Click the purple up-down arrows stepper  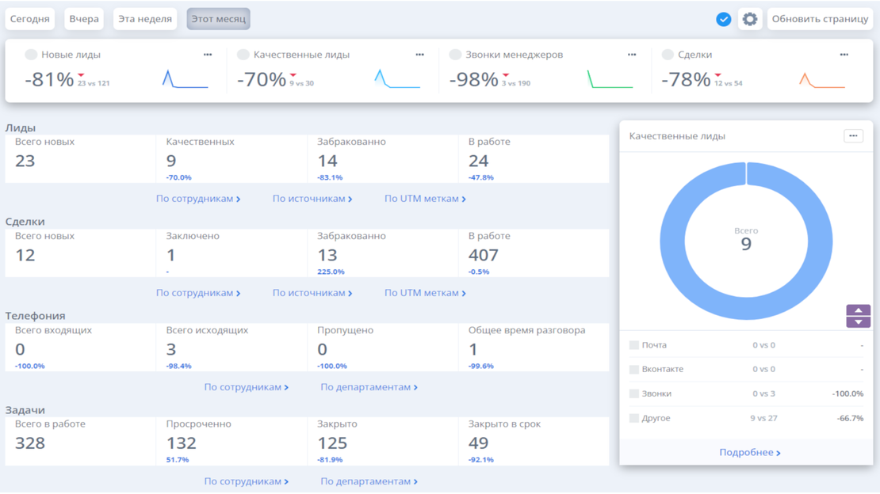858,316
